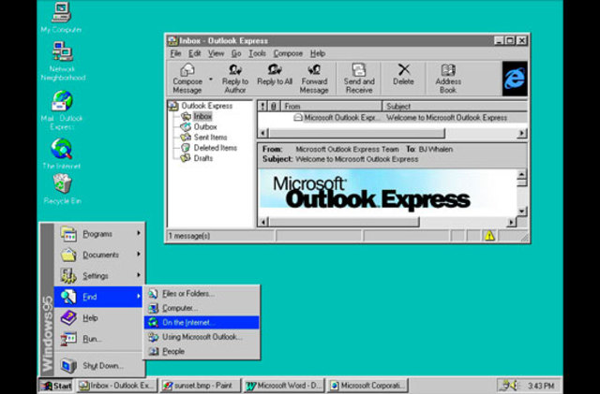The height and width of the screenshot is (394, 600).
Task: Click Find in the Start menu
Action: click(99, 297)
